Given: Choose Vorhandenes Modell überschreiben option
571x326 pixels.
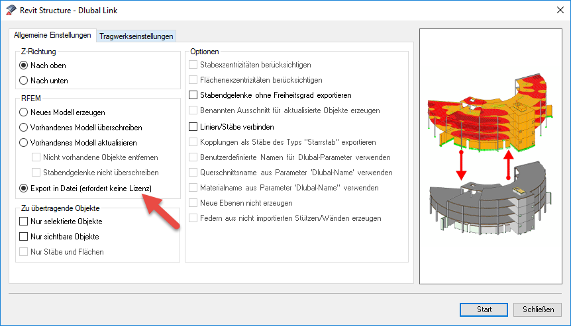Looking at the screenshot, I should (x=23, y=128).
